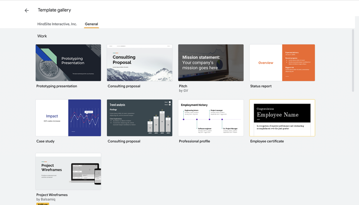
Task: Switch to the General tab
Action: click(x=91, y=24)
